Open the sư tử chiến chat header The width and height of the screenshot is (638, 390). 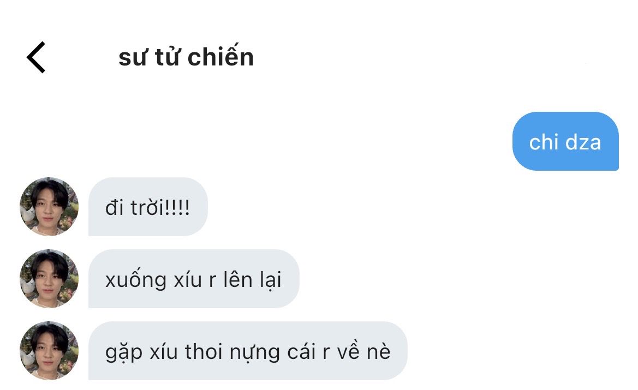186,57
